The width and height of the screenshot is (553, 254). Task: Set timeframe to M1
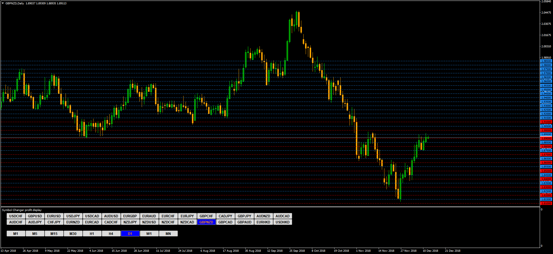(16, 234)
